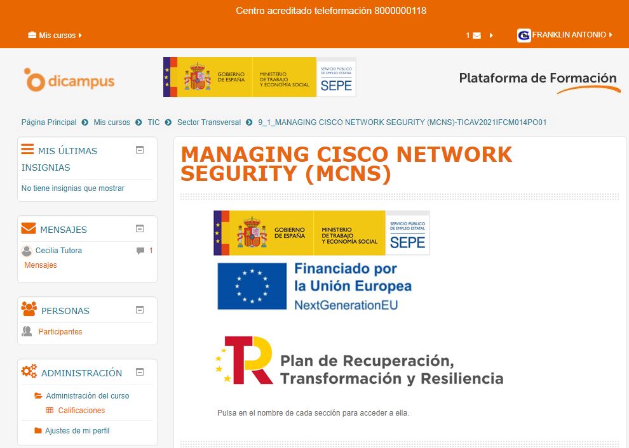Click the user avatar beside FRANKLIN ANTONIO

(x=524, y=36)
